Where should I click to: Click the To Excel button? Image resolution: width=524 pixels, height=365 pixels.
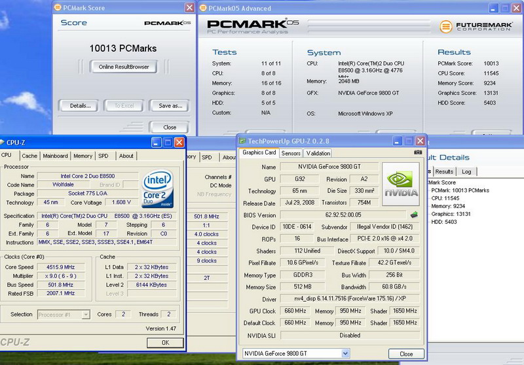tap(124, 106)
